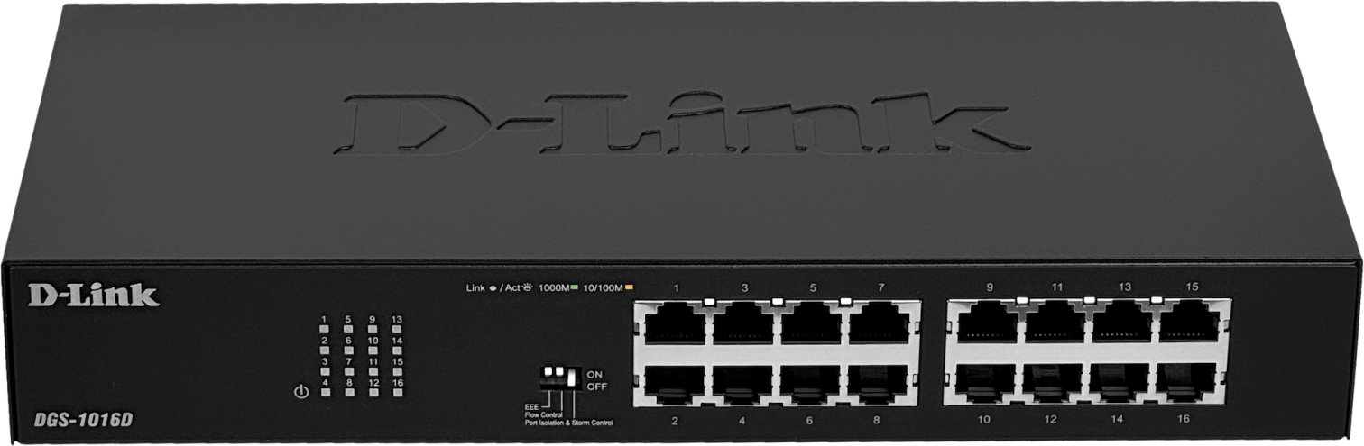Viewport: 1364px width, 446px height.
Task: Click the number 9 above the second port block
Action: coord(990,287)
